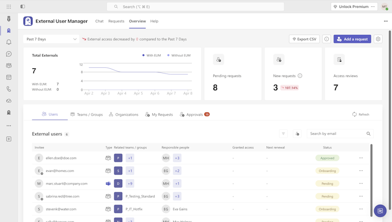Open Calendar icon in left sidebar
This screenshot has width=392, height=222.
[9, 77]
